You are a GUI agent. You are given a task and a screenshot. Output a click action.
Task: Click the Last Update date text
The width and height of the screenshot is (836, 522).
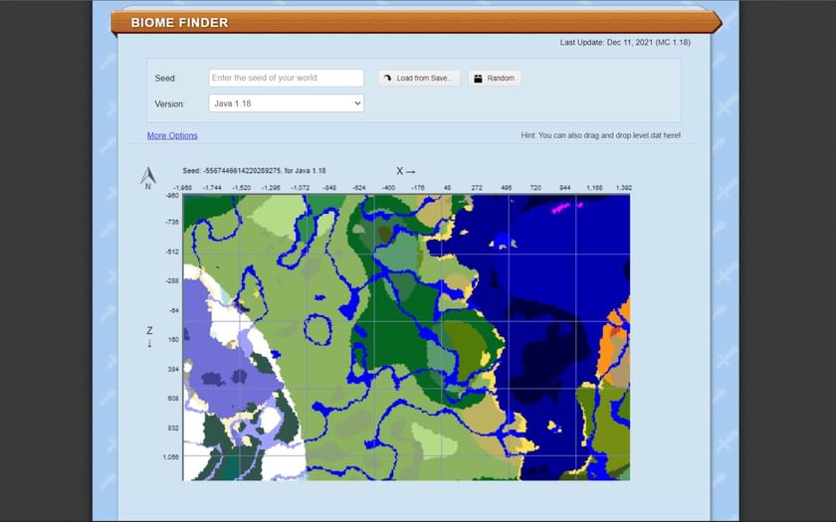[x=625, y=42]
